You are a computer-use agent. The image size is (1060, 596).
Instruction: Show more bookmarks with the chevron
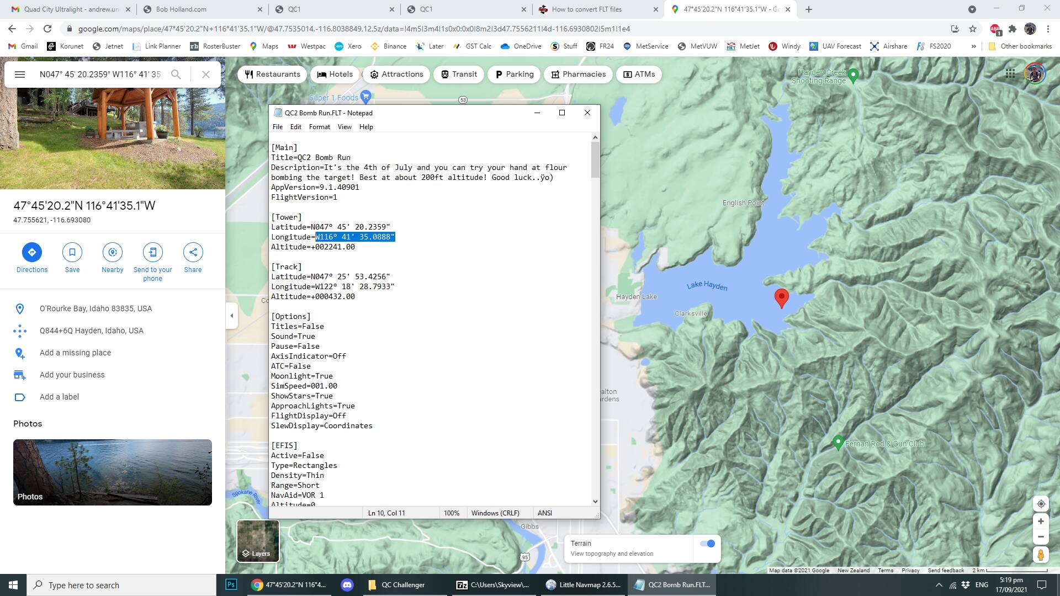point(973,46)
